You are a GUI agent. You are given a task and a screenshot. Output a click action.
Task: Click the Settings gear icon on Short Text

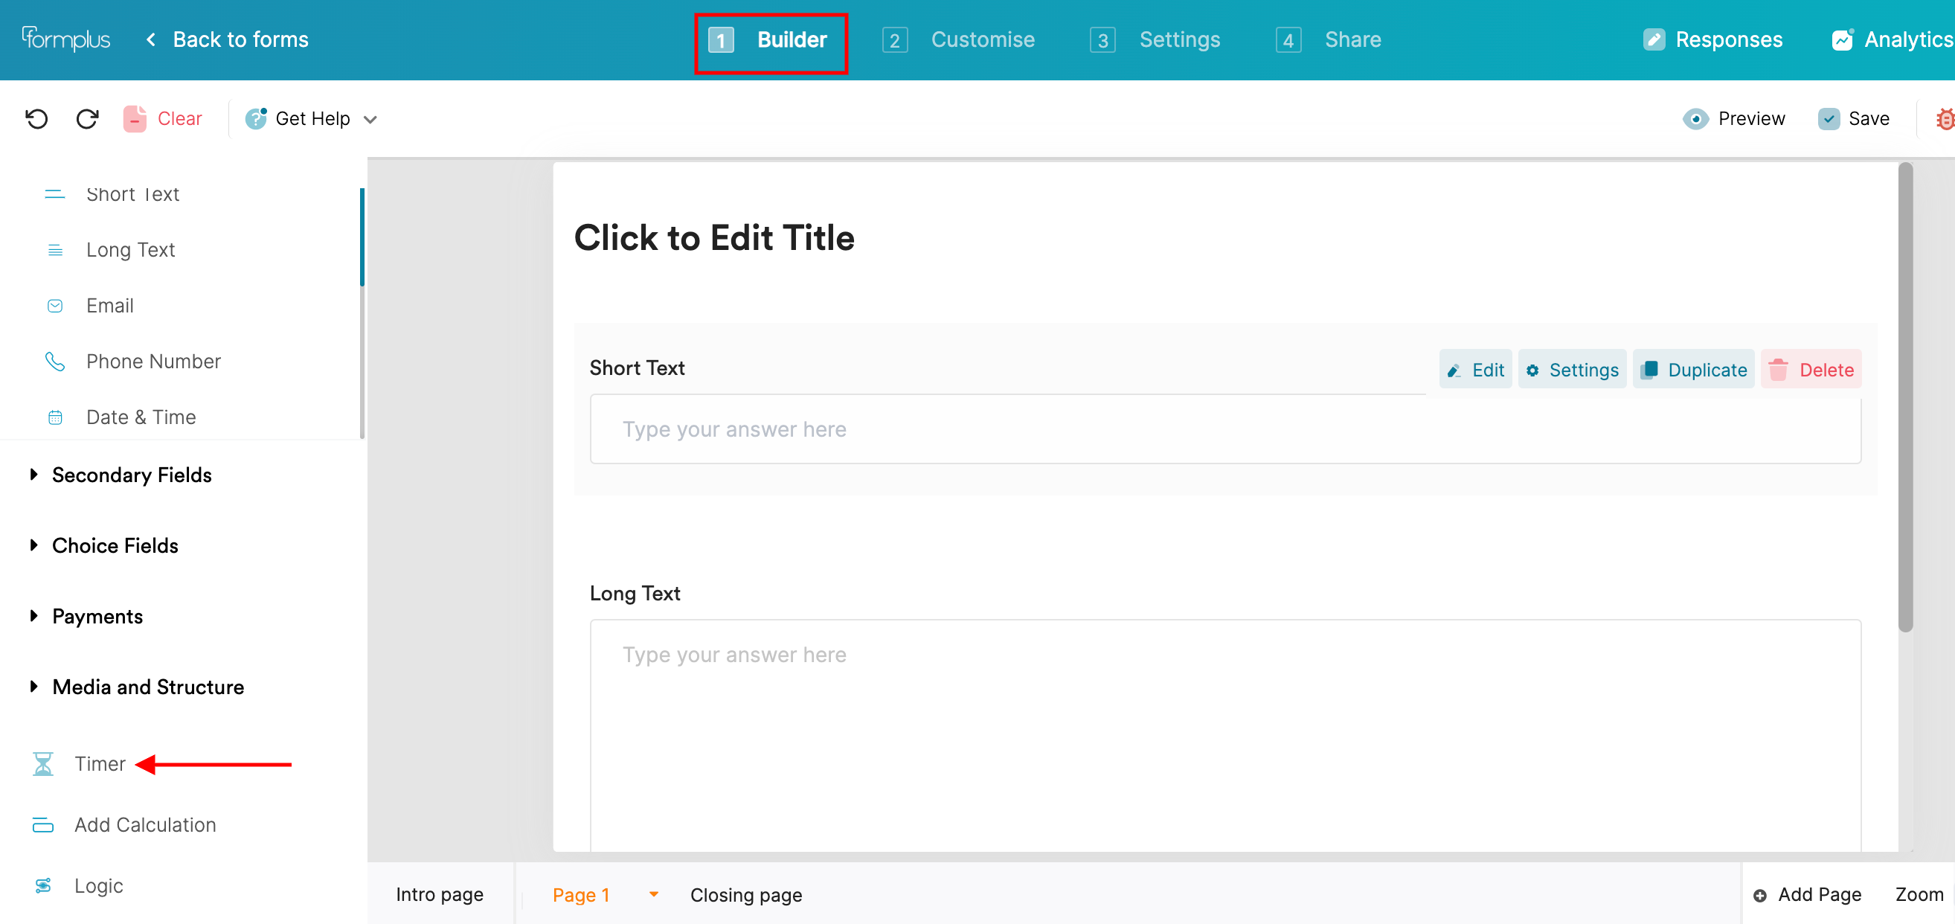pyautogui.click(x=1533, y=370)
